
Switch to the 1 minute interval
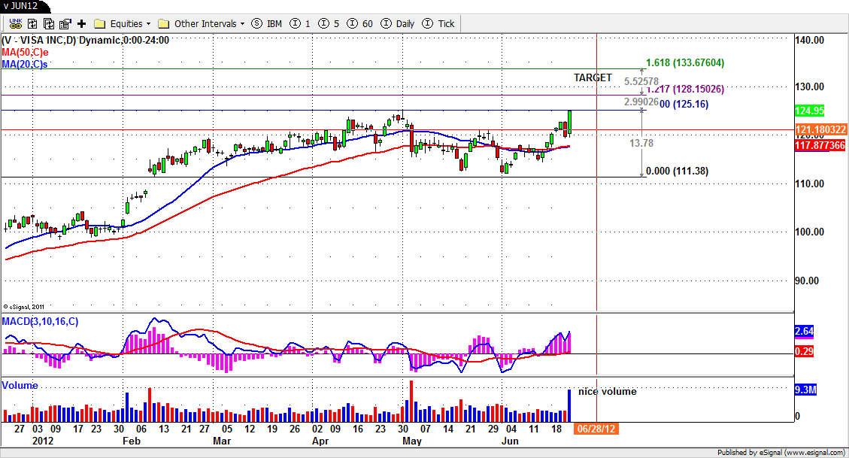pyautogui.click(x=301, y=23)
